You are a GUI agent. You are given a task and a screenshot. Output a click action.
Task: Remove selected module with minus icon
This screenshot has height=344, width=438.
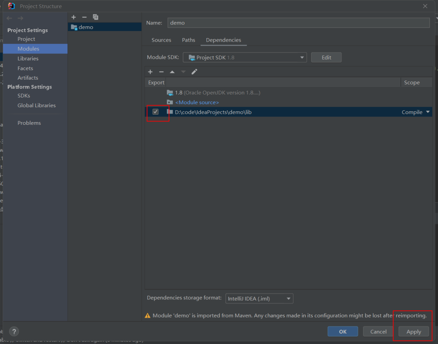point(85,18)
